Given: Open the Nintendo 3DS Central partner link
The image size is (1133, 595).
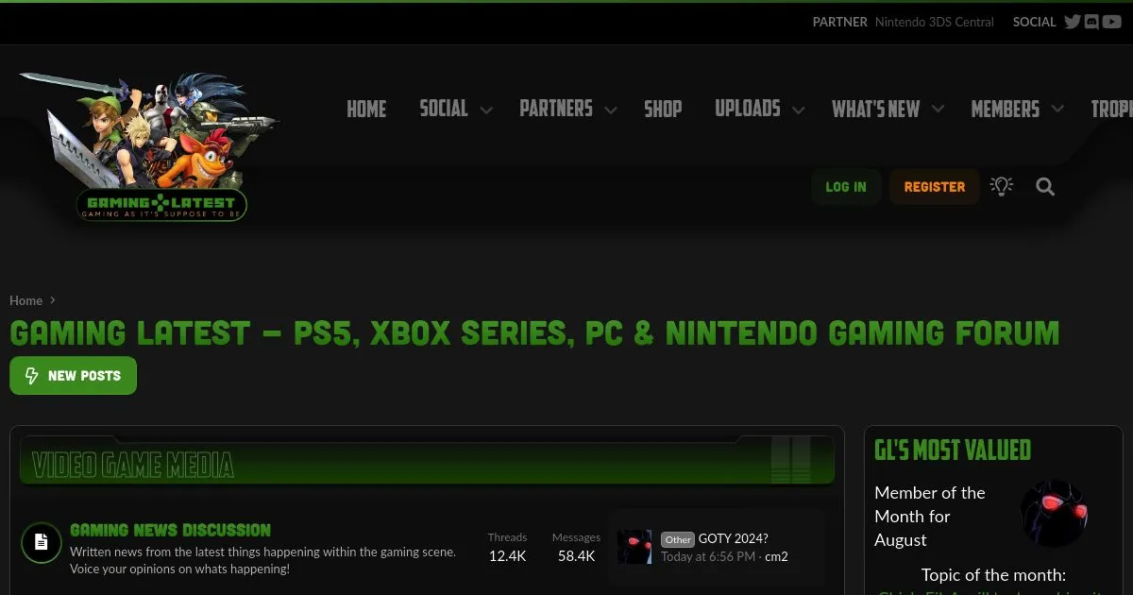Looking at the screenshot, I should tap(935, 22).
